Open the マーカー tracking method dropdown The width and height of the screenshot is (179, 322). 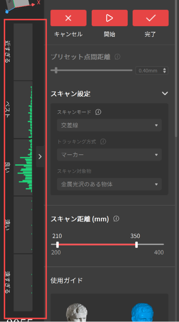109,155
